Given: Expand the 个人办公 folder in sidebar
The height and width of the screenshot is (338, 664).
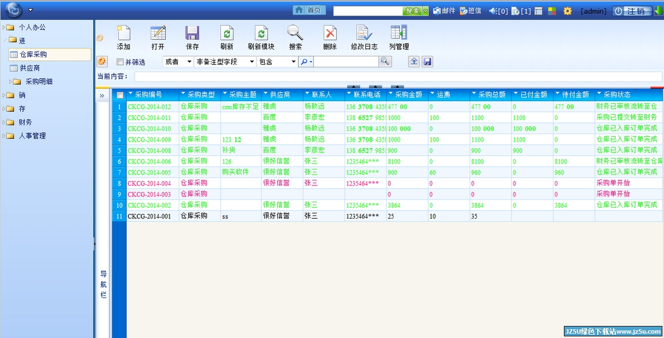Looking at the screenshot, I should point(5,27).
